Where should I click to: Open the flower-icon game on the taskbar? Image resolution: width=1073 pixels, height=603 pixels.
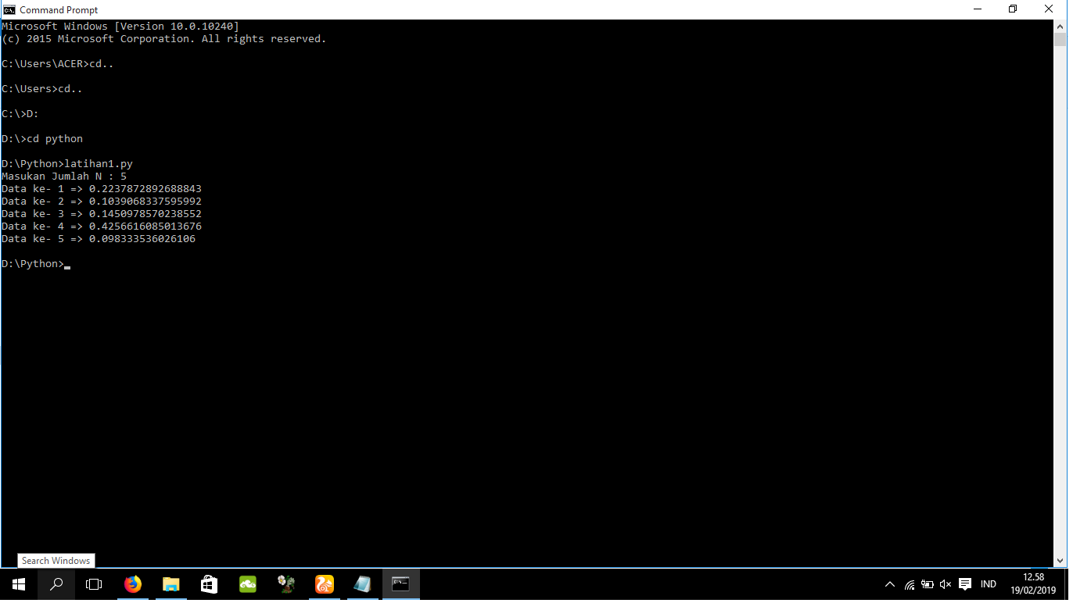click(285, 583)
